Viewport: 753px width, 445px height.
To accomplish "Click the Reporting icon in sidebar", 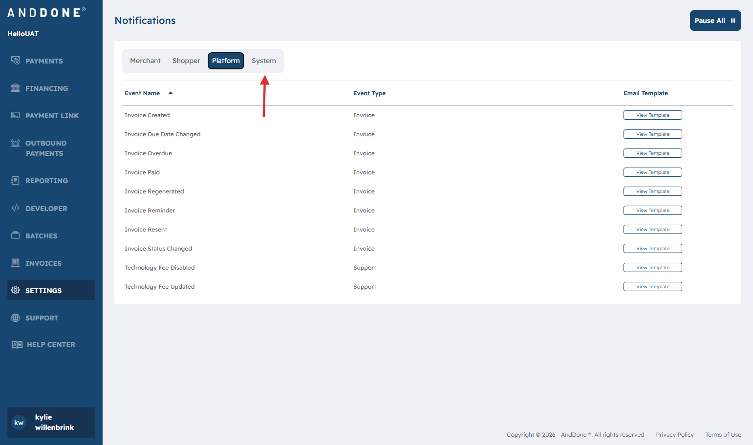I will coord(16,180).
